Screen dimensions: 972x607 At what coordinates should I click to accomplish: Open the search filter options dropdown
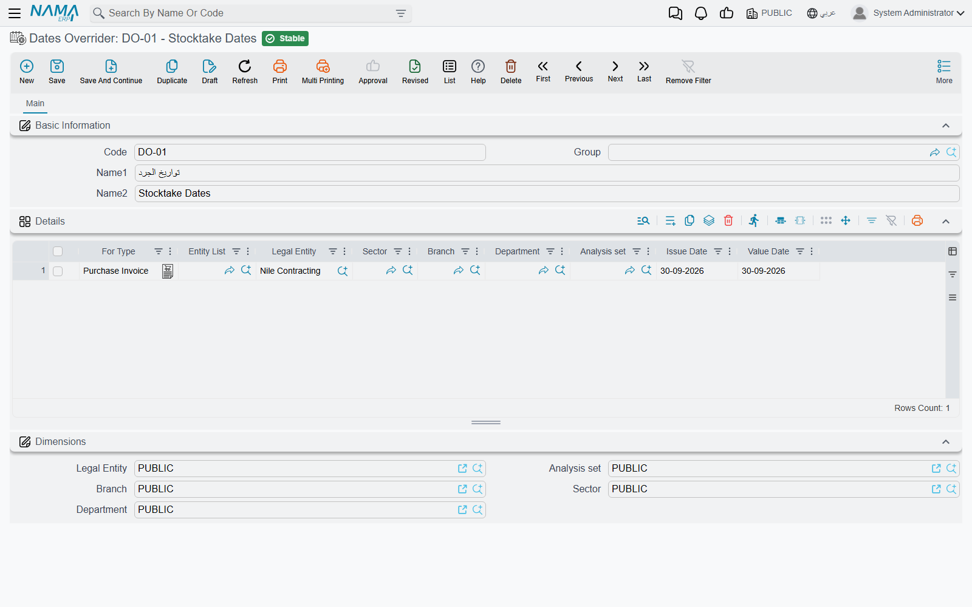401,13
